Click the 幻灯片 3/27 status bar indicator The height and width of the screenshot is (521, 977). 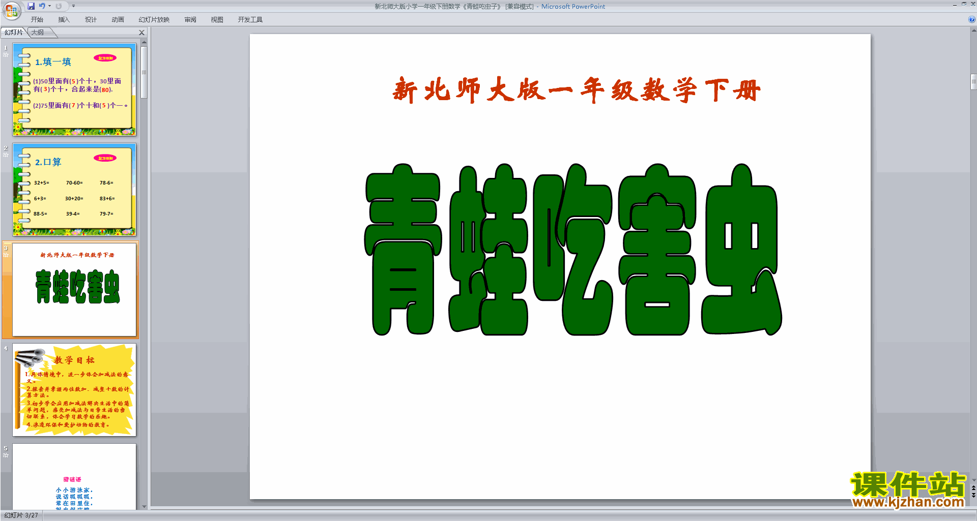click(x=21, y=515)
